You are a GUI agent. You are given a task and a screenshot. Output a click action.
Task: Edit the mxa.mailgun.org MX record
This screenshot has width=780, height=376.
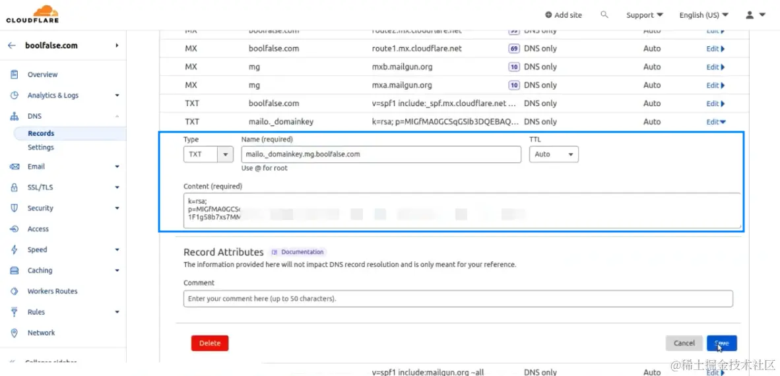[715, 86]
